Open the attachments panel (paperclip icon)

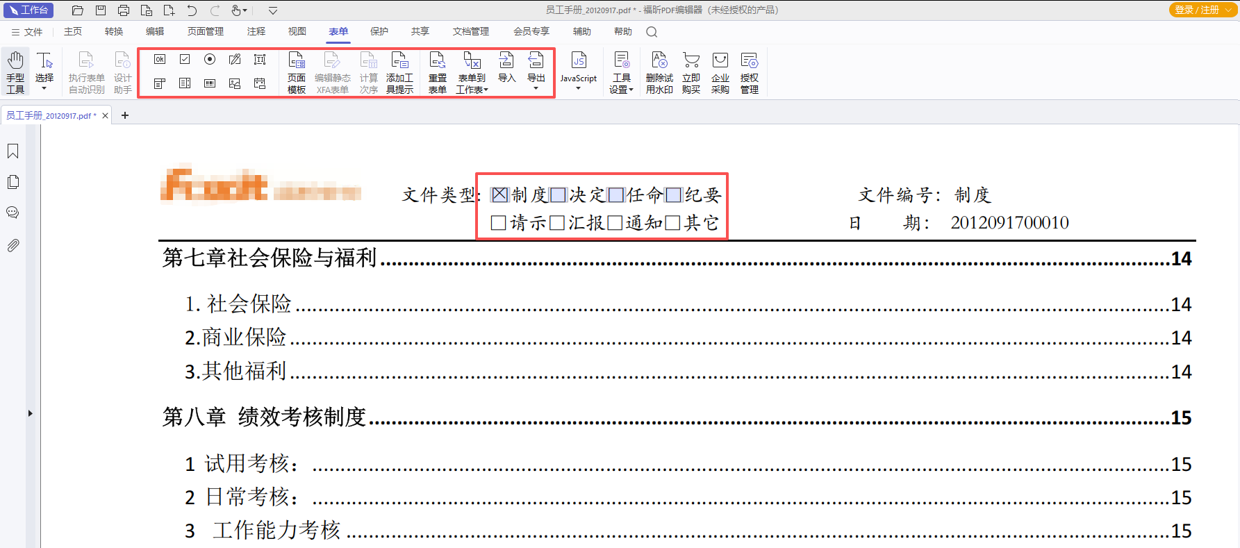tap(13, 245)
